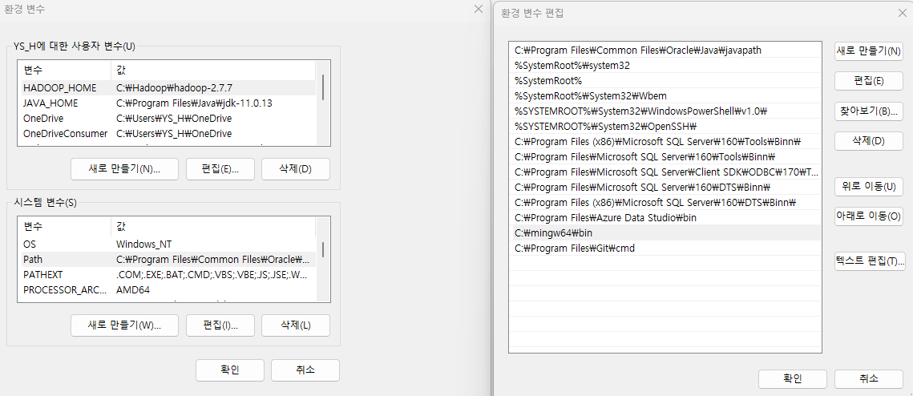Image resolution: width=913 pixels, height=396 pixels.
Task: Click the AMD64 value cell
Action: pyautogui.click(x=133, y=289)
